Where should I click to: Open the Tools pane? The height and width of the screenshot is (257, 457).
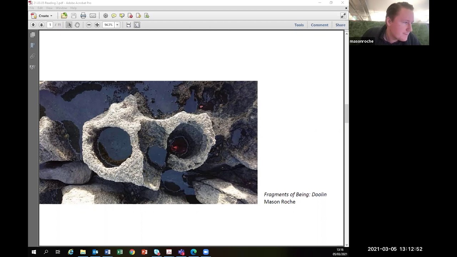(299, 25)
